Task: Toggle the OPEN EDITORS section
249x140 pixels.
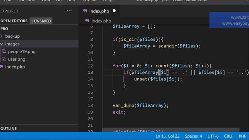Action: click(14, 21)
